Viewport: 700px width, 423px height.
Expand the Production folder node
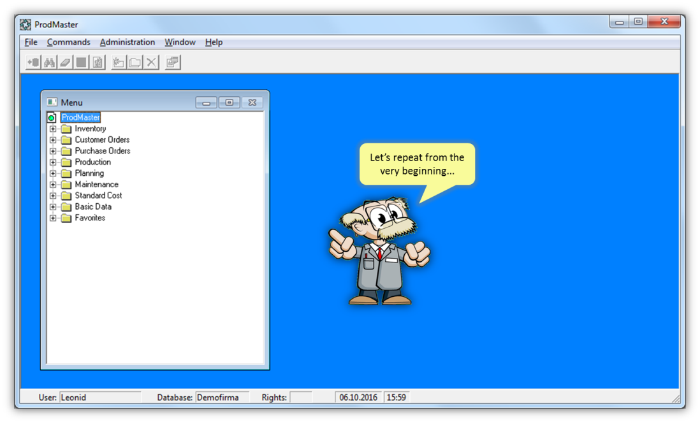coord(53,162)
